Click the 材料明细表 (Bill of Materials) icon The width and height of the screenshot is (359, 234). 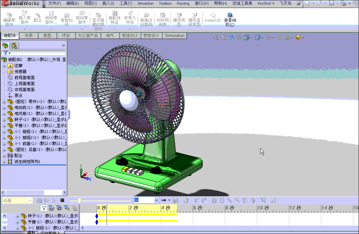(x=162, y=18)
